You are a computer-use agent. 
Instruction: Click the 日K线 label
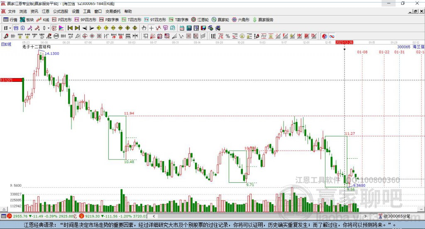click(6, 44)
